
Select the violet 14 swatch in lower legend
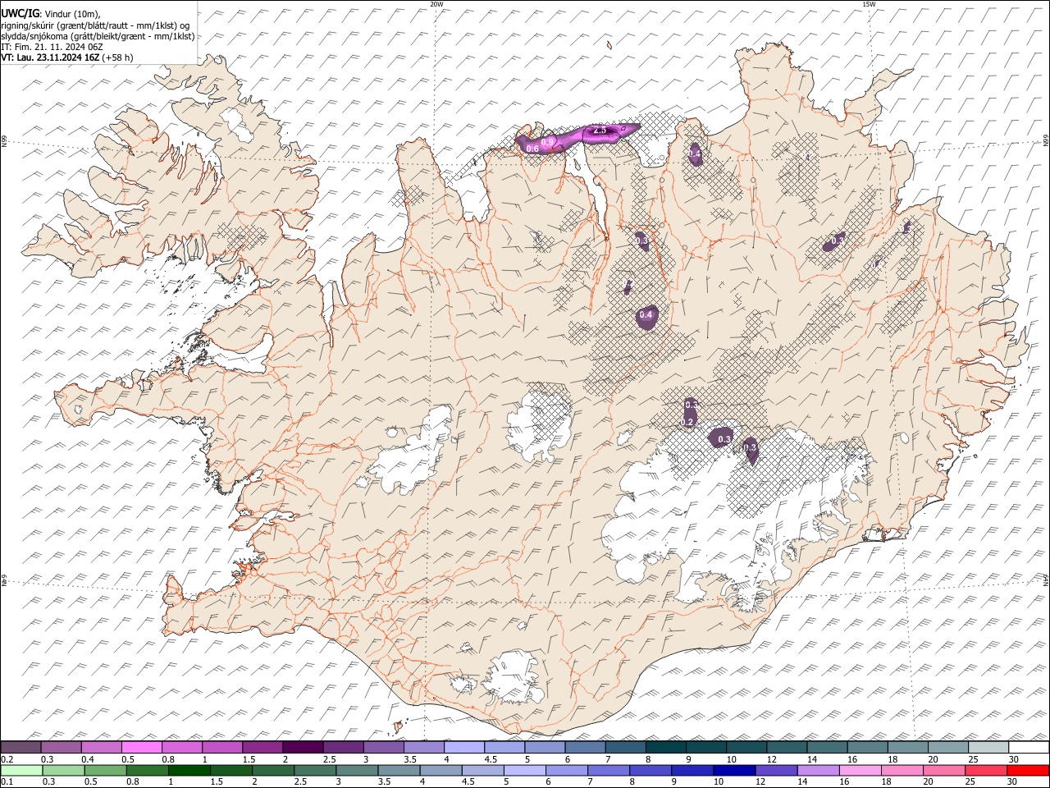(x=819, y=770)
